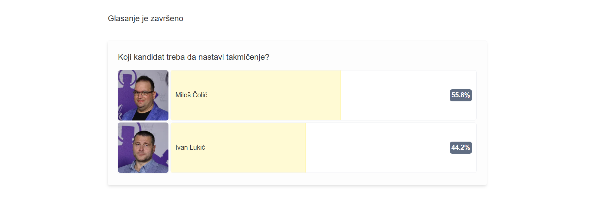Select the 44.2% percentage badge

461,147
